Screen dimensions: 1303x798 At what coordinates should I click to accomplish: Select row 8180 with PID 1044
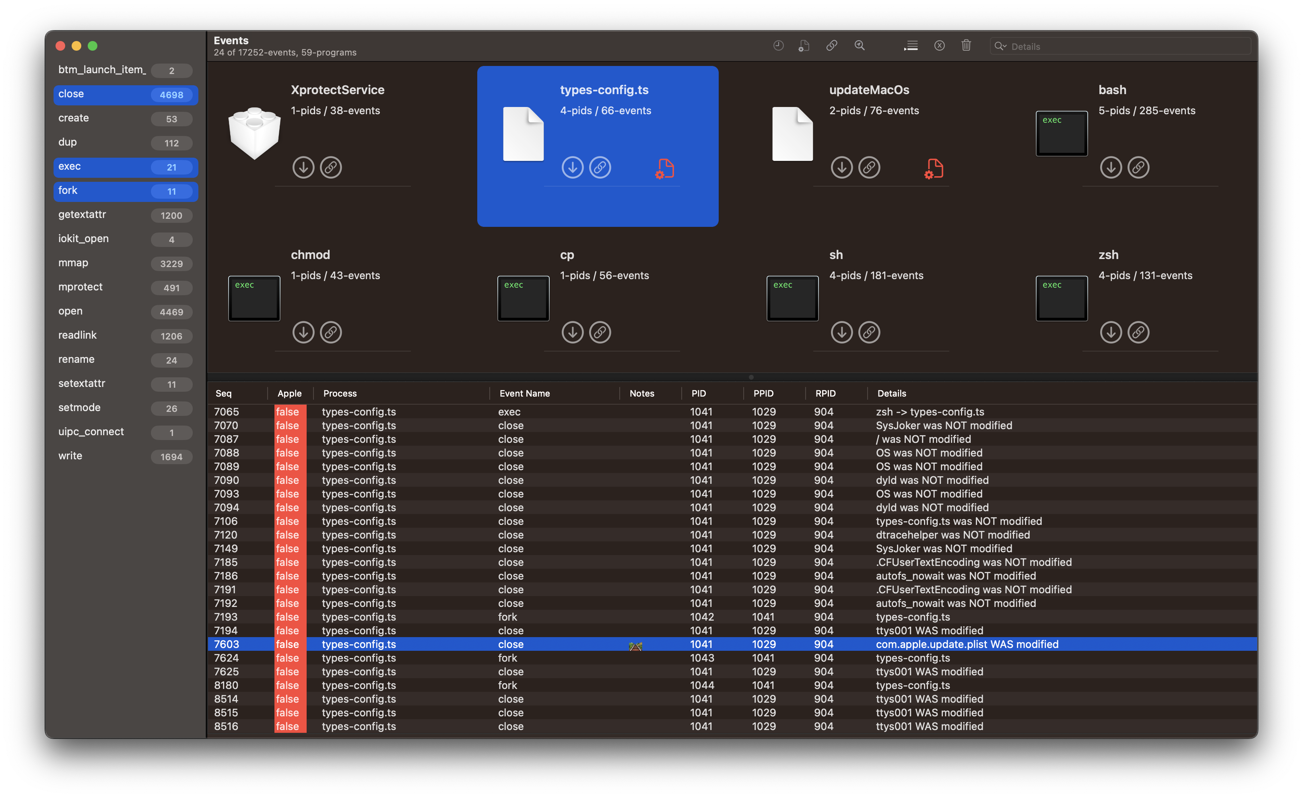(x=732, y=685)
